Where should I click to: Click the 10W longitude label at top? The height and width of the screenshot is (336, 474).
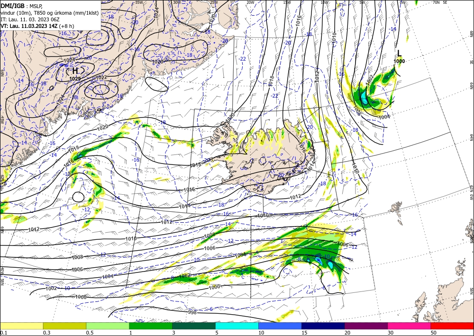324,2
